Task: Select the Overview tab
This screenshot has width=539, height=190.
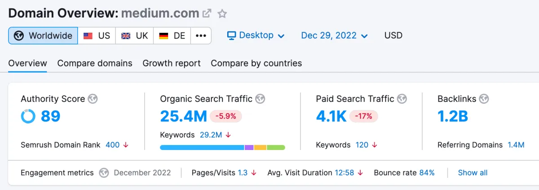Action: 27,63
